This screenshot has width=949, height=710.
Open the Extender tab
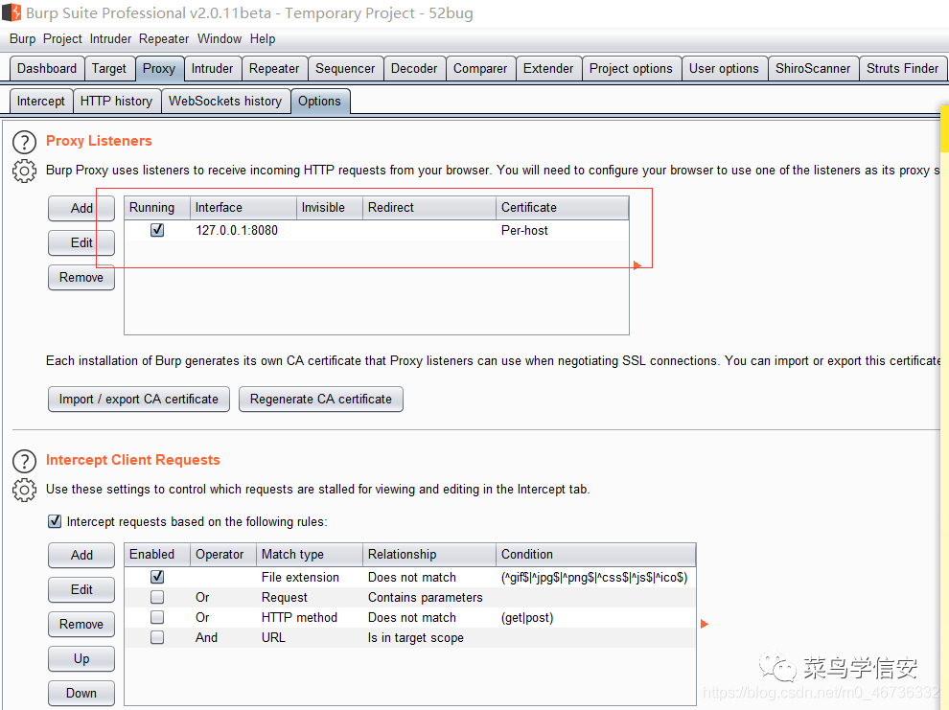point(548,68)
